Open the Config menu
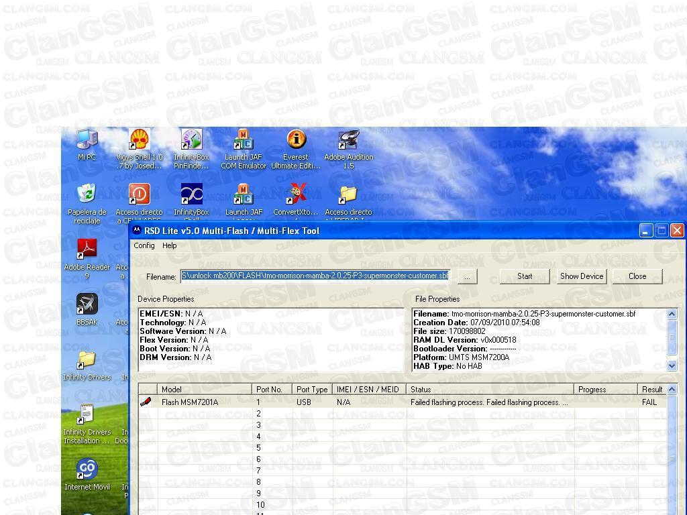Screen dimensions: 687x515 (x=144, y=245)
